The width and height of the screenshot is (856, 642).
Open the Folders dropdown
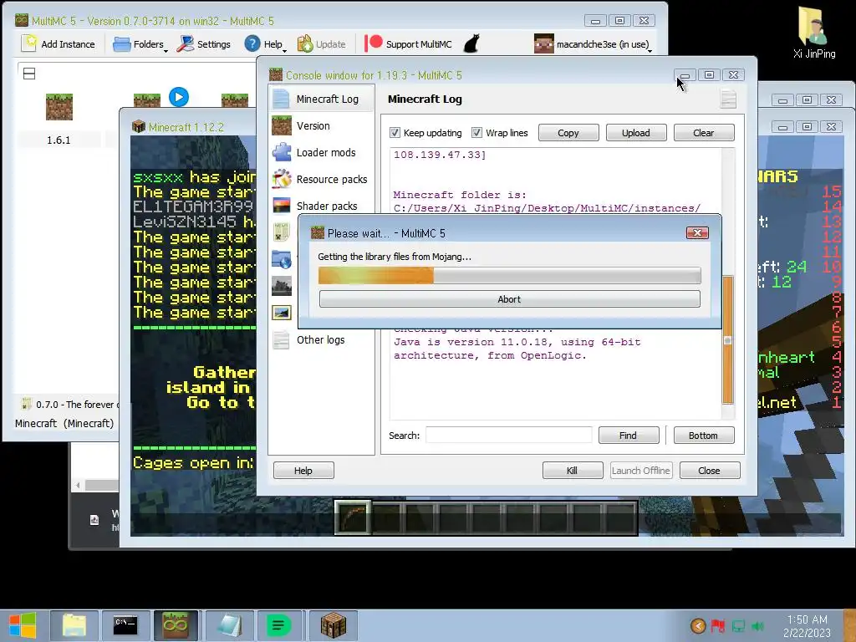[x=140, y=44]
